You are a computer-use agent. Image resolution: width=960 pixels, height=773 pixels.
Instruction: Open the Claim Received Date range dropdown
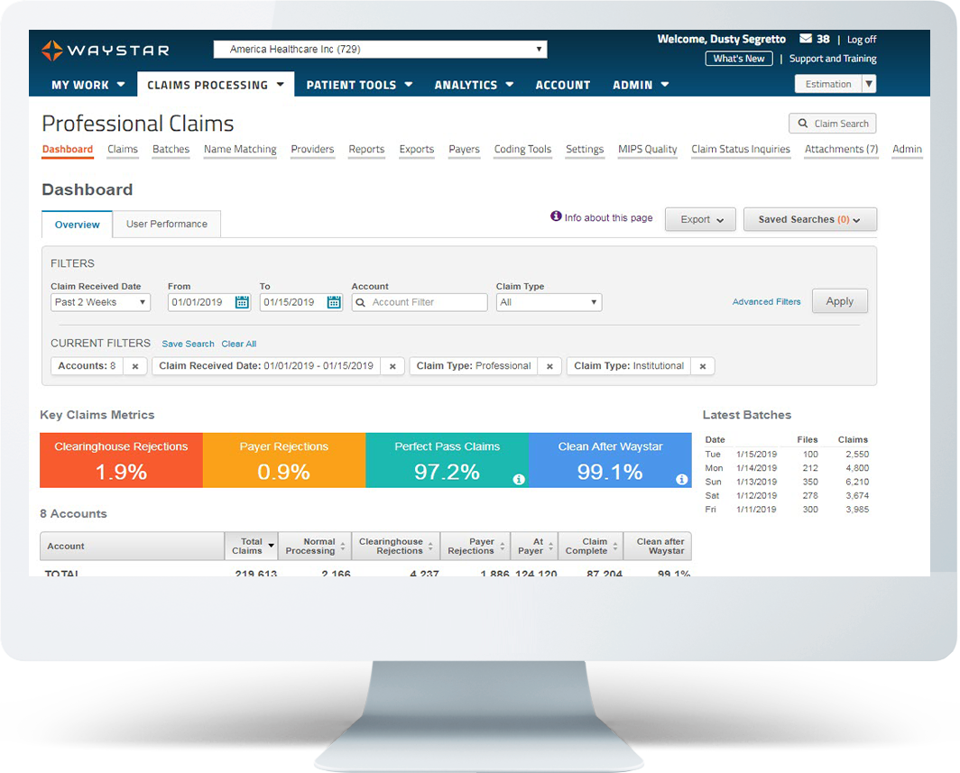coord(100,302)
